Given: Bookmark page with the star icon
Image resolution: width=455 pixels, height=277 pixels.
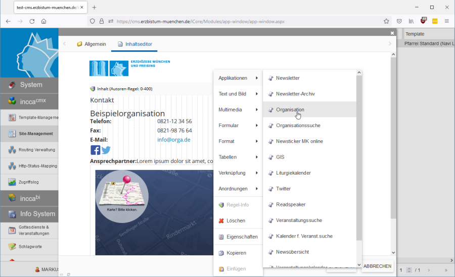Looking at the screenshot, I should (386, 21).
